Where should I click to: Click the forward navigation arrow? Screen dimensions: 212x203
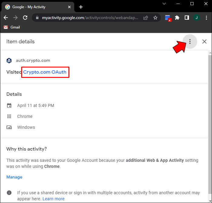tap(15, 18)
